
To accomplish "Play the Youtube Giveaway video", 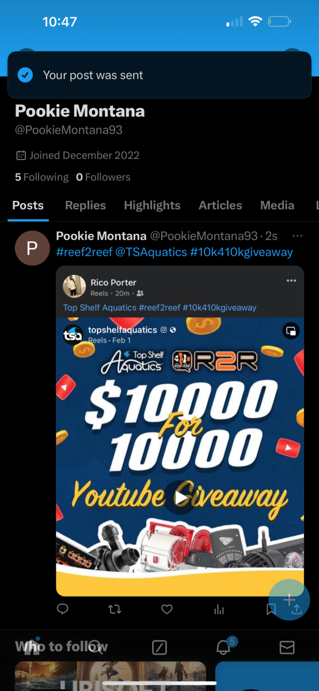I will 180,498.
